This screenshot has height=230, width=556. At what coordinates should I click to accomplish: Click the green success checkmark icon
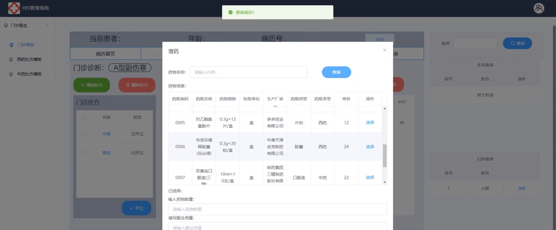230,13
